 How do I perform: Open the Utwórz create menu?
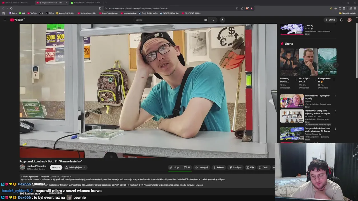(330, 20)
